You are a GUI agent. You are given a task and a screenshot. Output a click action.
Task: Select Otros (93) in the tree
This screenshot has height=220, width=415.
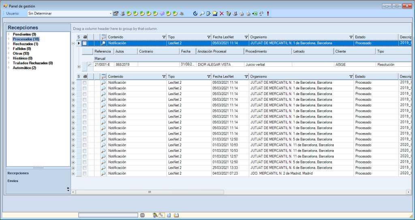(x=21, y=53)
